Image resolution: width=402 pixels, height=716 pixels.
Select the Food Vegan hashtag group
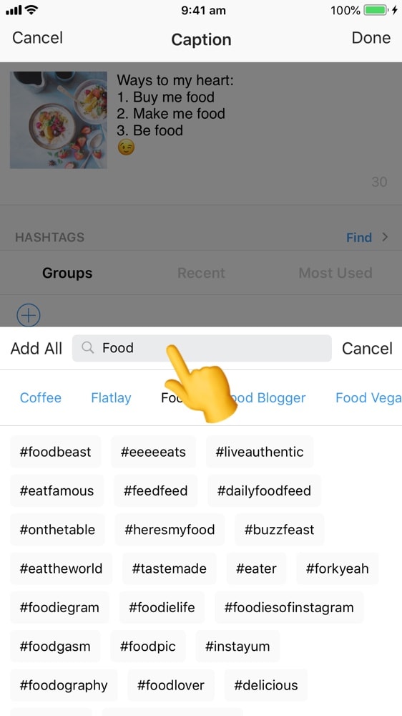(368, 397)
